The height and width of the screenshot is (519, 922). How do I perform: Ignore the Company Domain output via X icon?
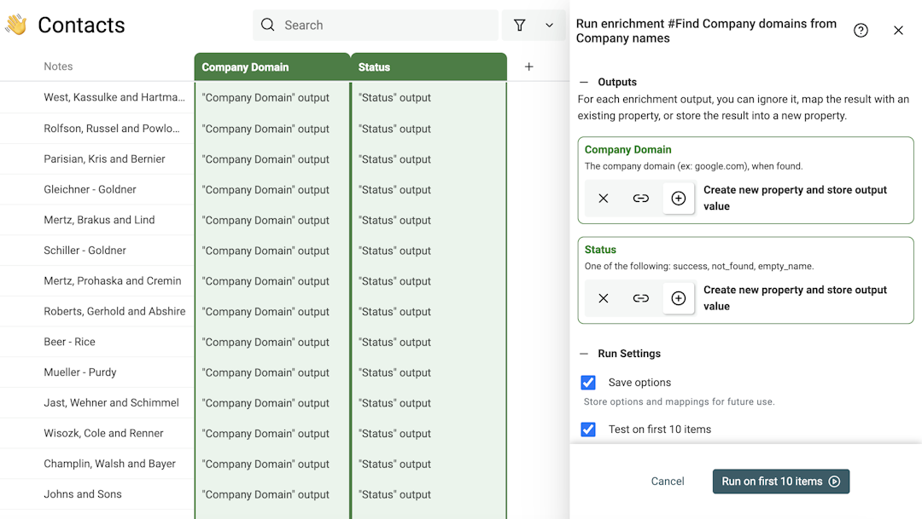coord(604,198)
